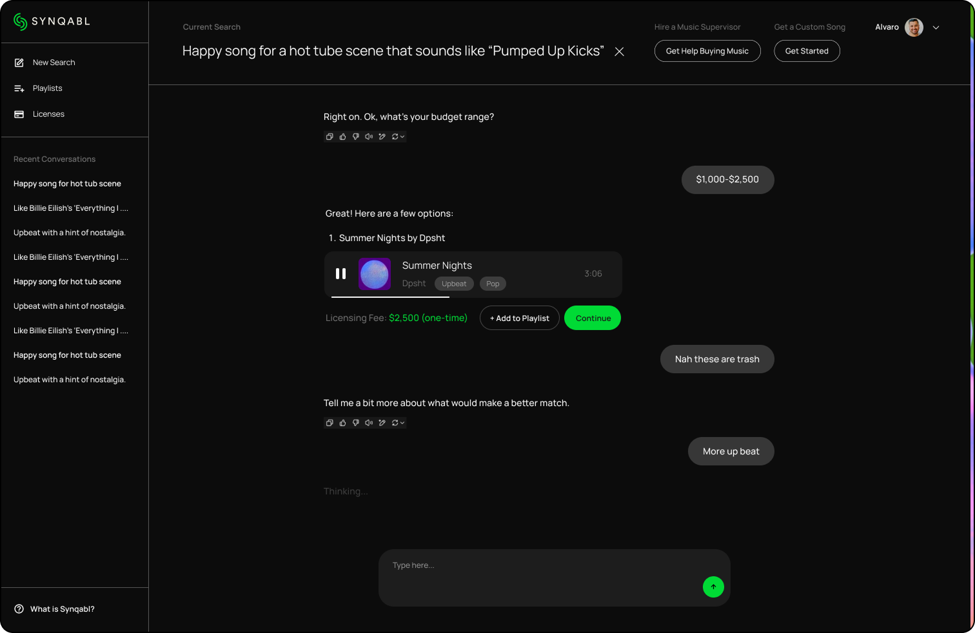Click the "Nah these are trash" bubble
Image resolution: width=975 pixels, height=633 pixels.
pyautogui.click(x=717, y=359)
